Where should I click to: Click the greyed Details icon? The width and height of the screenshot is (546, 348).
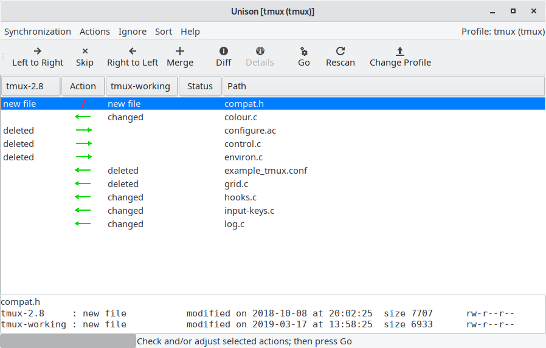tap(260, 51)
